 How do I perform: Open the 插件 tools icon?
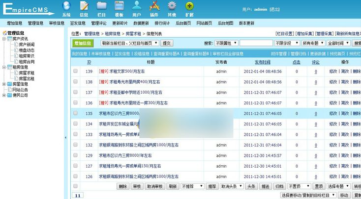point(154,6)
